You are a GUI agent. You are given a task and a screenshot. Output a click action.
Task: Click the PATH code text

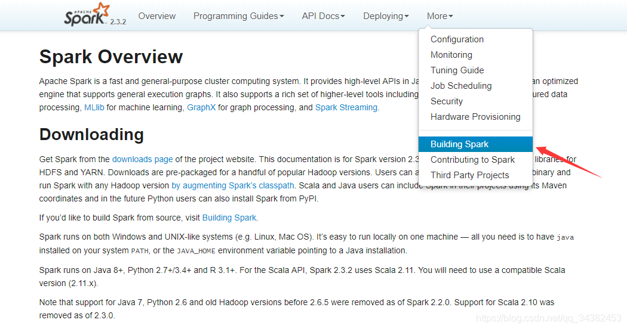[x=140, y=251]
